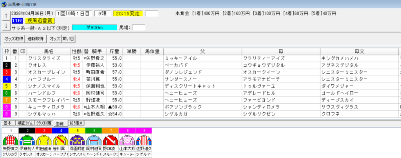This screenshot has width=401, height=158.
Task: Click the 矢野貴之 jockey silk icon
Action: click(10, 140)
